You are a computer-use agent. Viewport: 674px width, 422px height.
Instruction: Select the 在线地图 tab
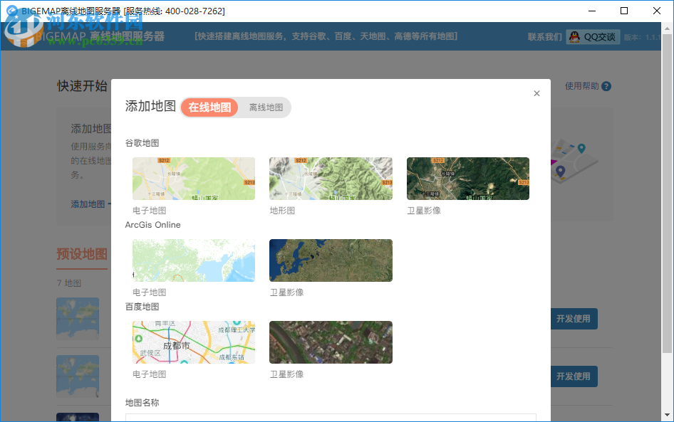click(209, 107)
